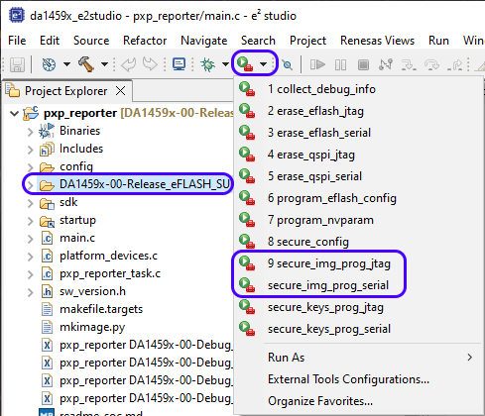This screenshot has height=416, width=485.
Task: Expand the Includes node
Action: click(31, 150)
